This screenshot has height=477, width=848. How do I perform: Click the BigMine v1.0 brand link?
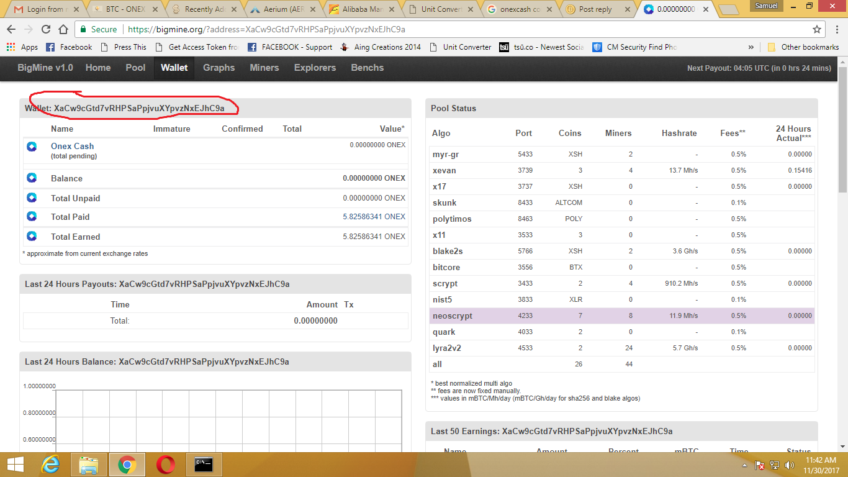45,68
